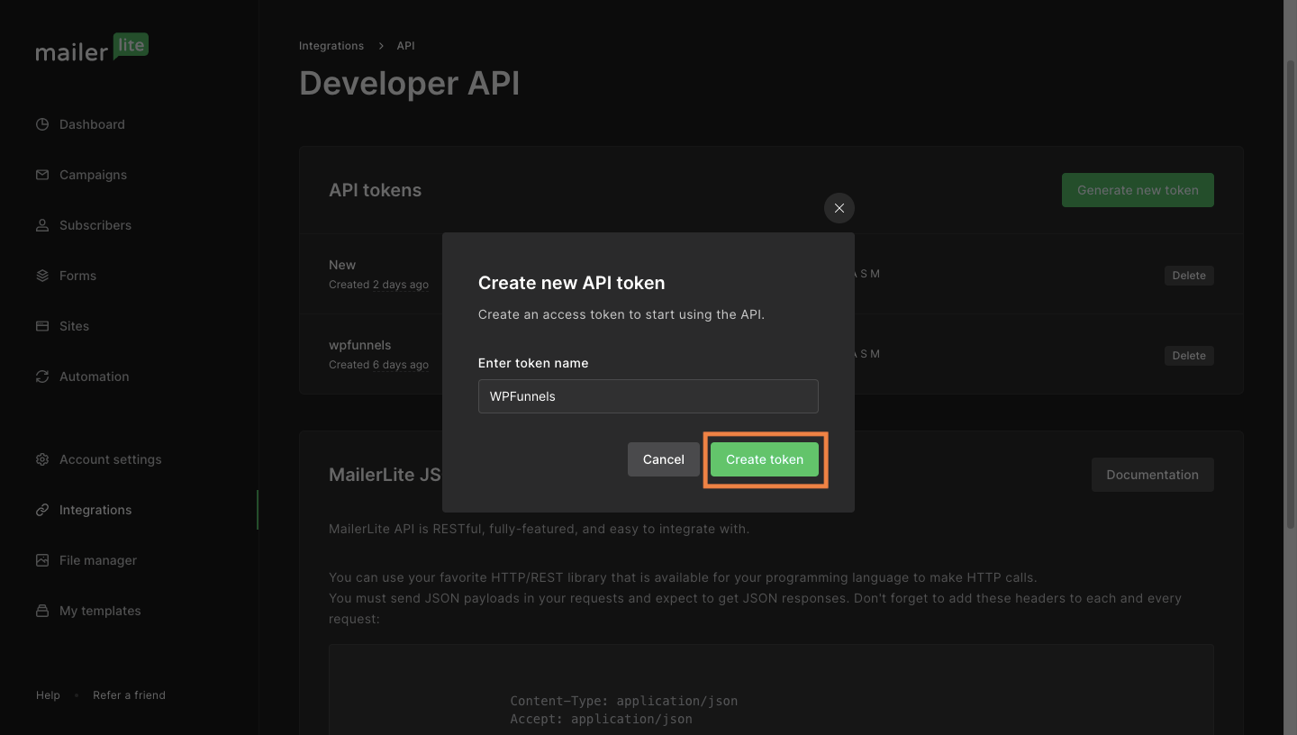
Task: Click the Create token button
Action: click(x=765, y=459)
